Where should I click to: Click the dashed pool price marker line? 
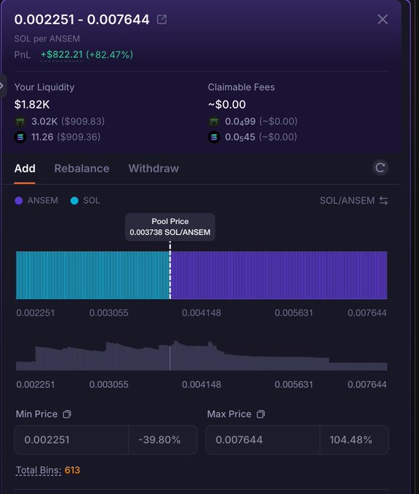170,271
